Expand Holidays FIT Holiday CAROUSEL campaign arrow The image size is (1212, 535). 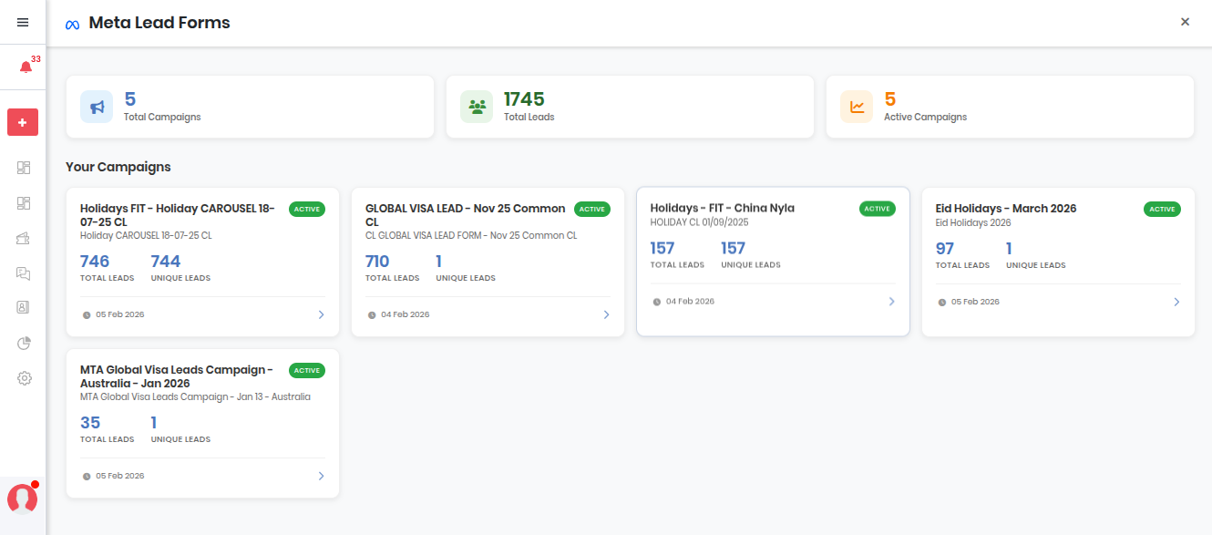click(321, 314)
